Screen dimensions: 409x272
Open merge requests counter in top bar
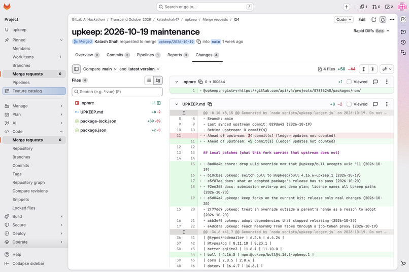point(376,7)
